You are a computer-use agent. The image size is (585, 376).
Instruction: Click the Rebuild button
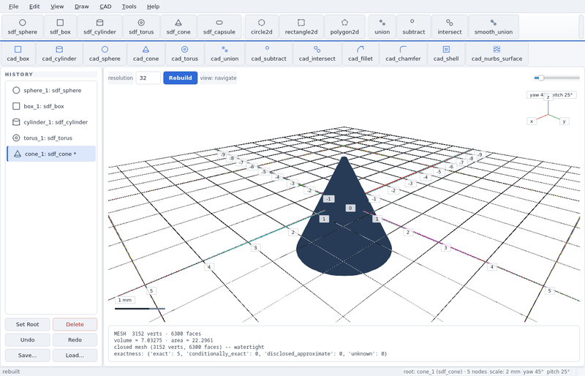pyautogui.click(x=180, y=78)
